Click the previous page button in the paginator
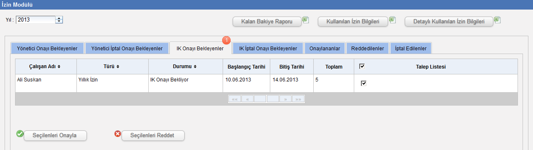This screenshot has width=533, height=150. coord(247,99)
